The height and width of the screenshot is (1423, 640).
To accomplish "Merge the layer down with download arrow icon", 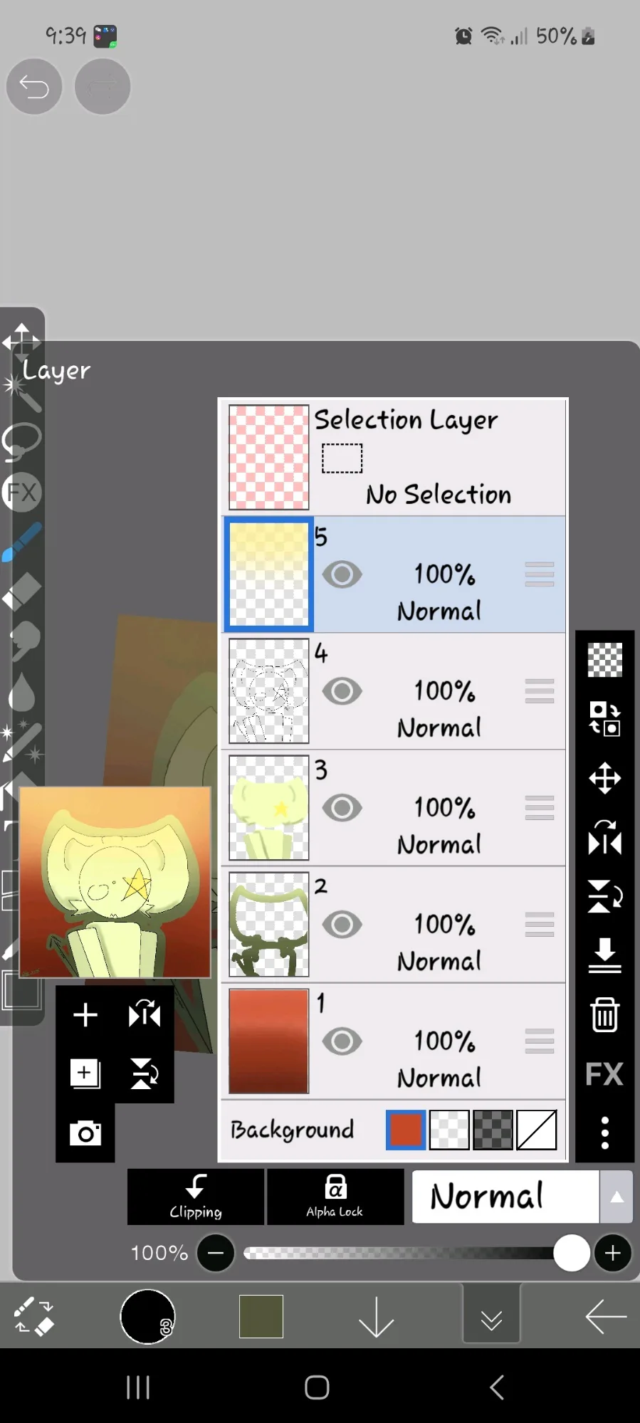I will point(604,955).
